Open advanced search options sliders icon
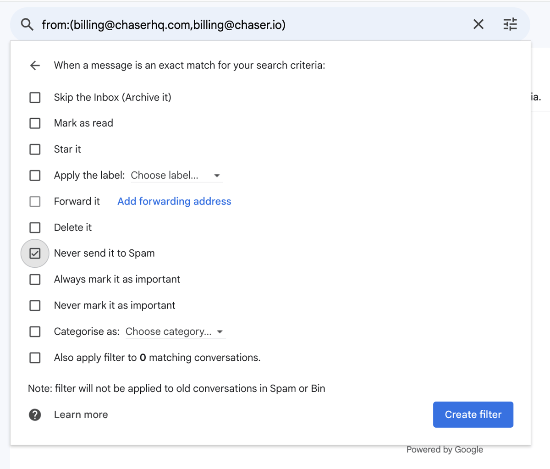 (x=510, y=24)
